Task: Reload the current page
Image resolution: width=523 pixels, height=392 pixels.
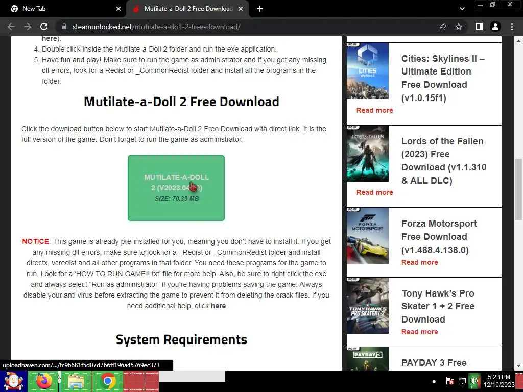Action: [44, 27]
